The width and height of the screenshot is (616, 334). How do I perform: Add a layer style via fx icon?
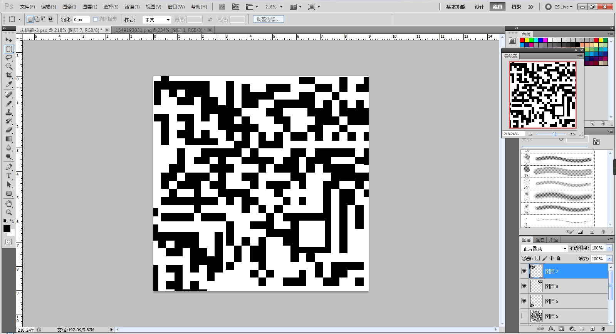point(551,329)
